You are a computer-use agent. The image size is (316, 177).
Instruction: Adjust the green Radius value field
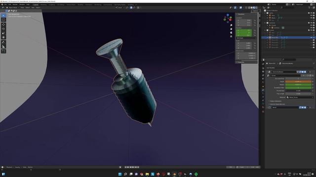[298, 85]
